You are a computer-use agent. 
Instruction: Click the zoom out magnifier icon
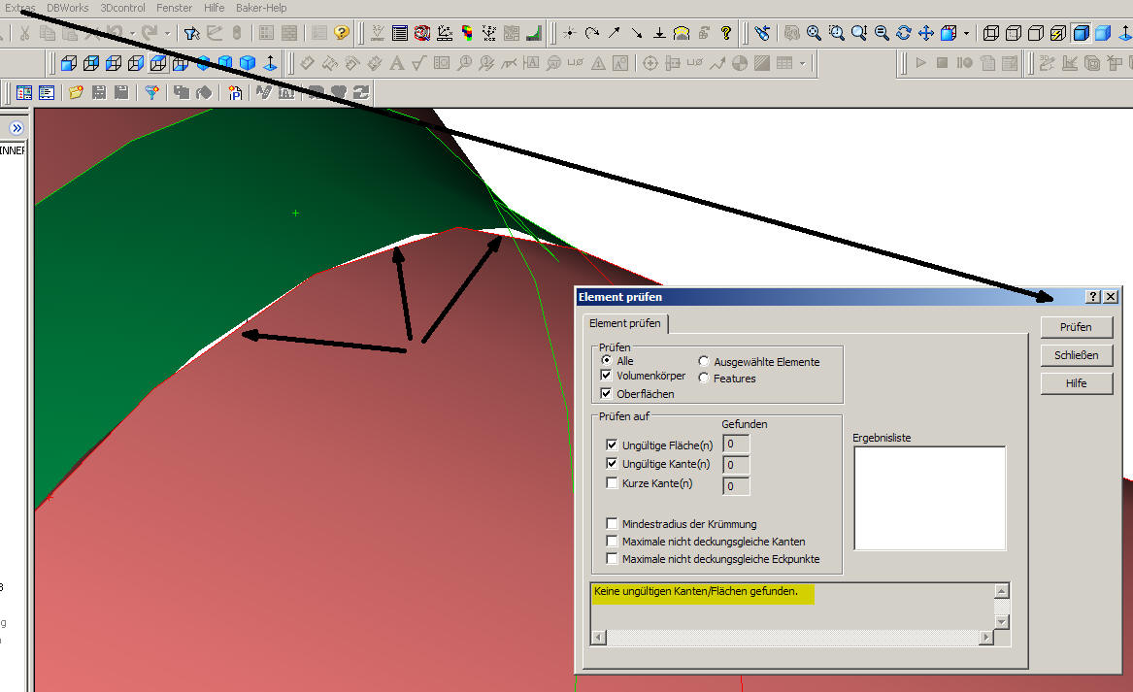[x=881, y=33]
